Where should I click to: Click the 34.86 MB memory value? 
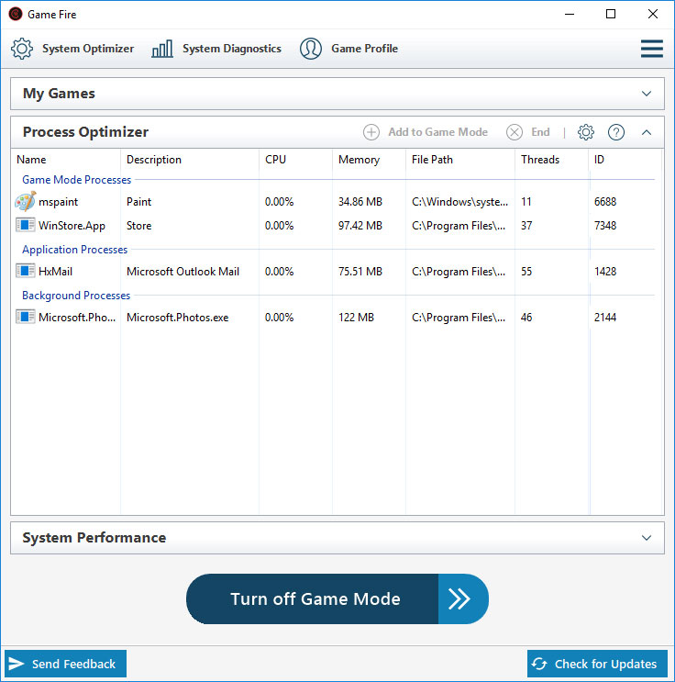coord(360,202)
